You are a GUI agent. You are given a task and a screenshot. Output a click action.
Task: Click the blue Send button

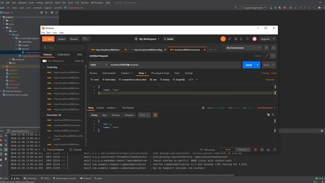(249, 65)
